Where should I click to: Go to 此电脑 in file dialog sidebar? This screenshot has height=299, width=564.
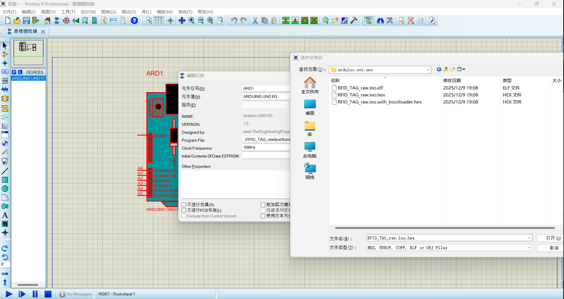[x=310, y=150]
